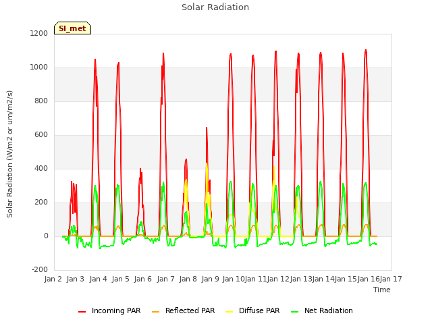The image size is (432, 324).
Task: Click the Reflected PAR legend entry
Action: tap(183, 310)
